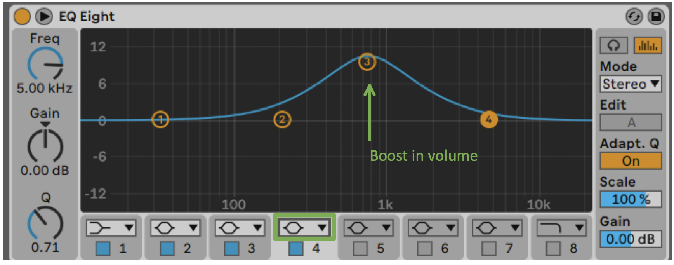
Task: Select filter point 1 on the curve
Action: 160,119
